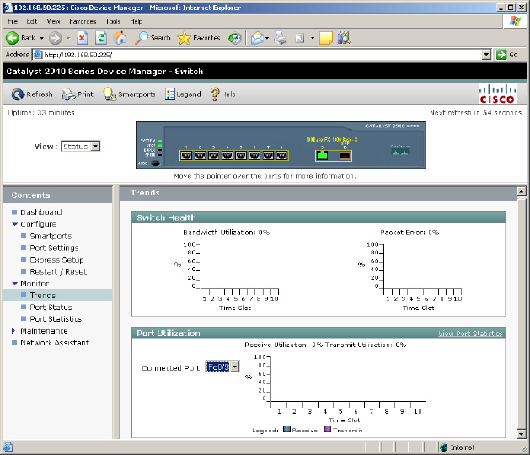Click the dark port 10 on the switch image

(345, 156)
